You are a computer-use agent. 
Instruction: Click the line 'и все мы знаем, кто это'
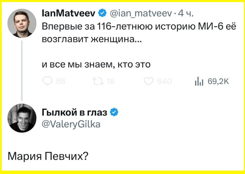[x=96, y=64]
